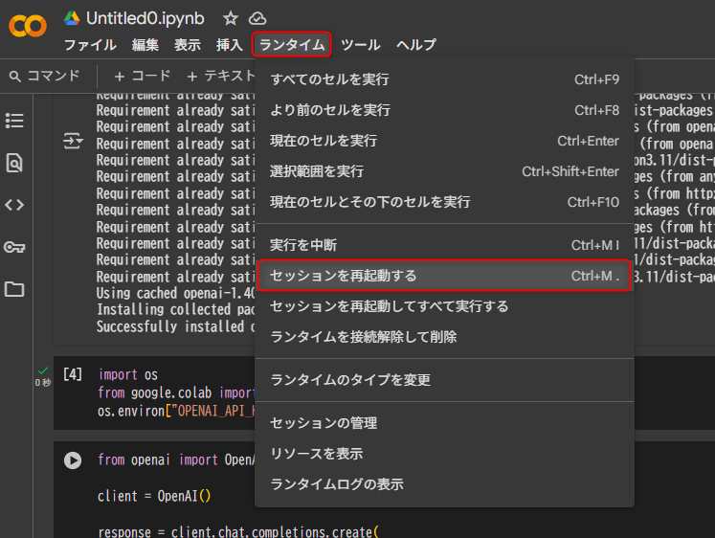
Task: Open the コマンド search palette
Action: click(x=45, y=76)
